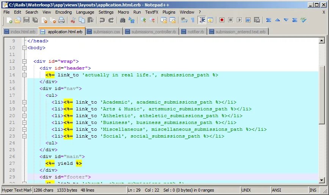329x195 pixels.
Task: Open the Language menu
Action: tap(85, 12)
